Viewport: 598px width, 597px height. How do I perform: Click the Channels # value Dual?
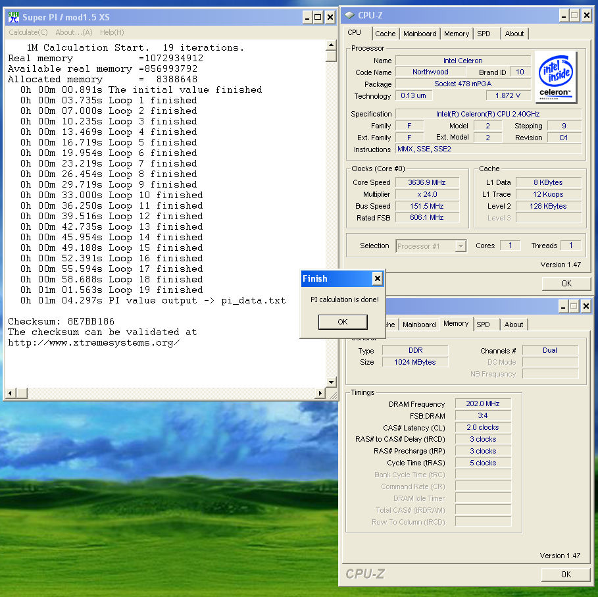point(550,350)
